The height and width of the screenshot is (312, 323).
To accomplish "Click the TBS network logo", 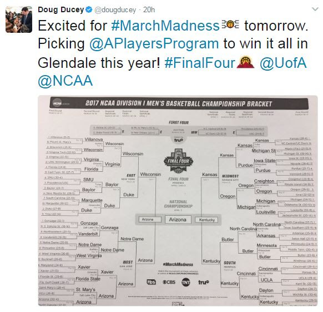I will [151, 282].
